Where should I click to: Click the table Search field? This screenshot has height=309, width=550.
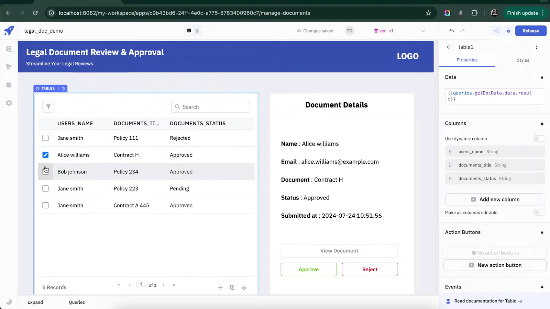tap(211, 107)
